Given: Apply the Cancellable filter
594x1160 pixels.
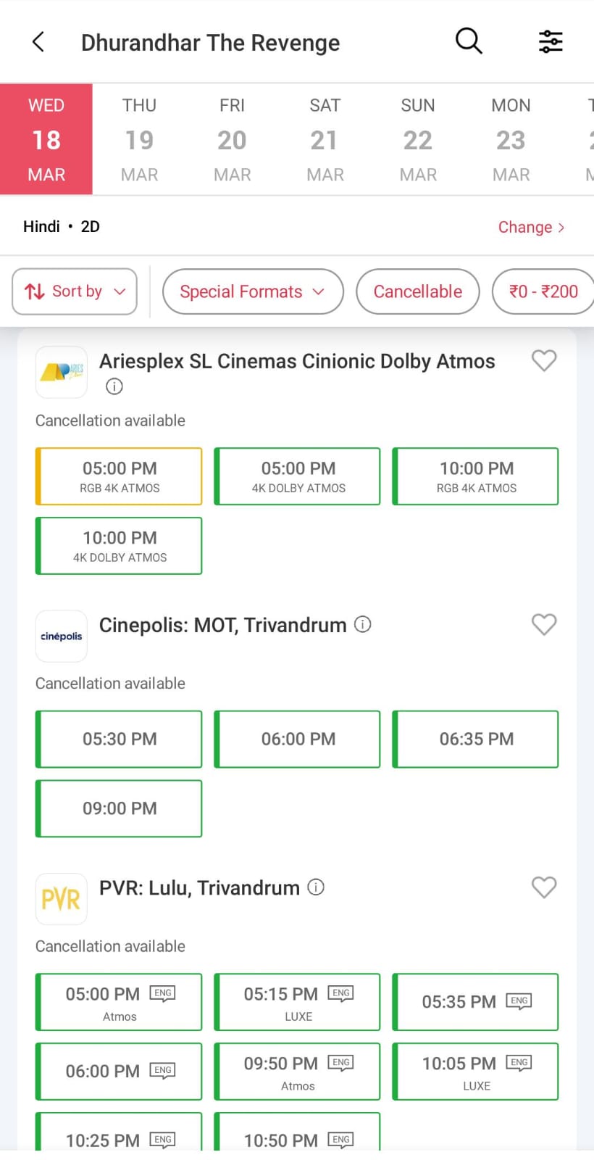Looking at the screenshot, I should pyautogui.click(x=417, y=291).
